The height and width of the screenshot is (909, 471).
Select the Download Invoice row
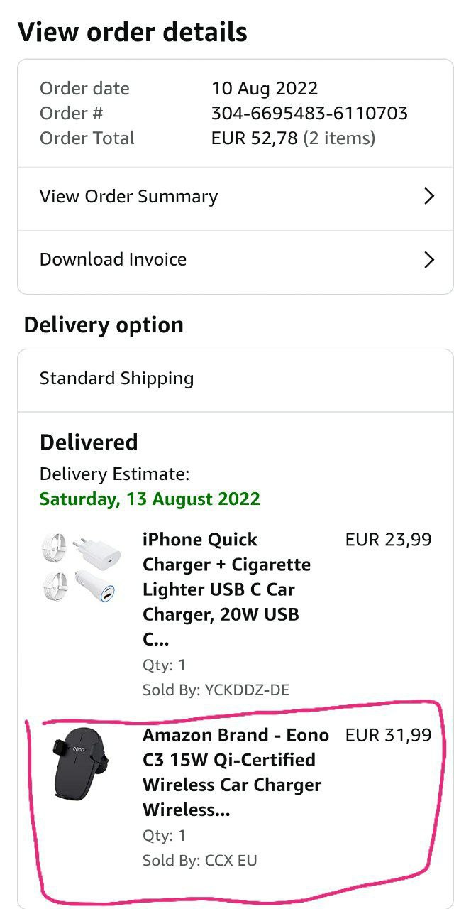click(113, 260)
